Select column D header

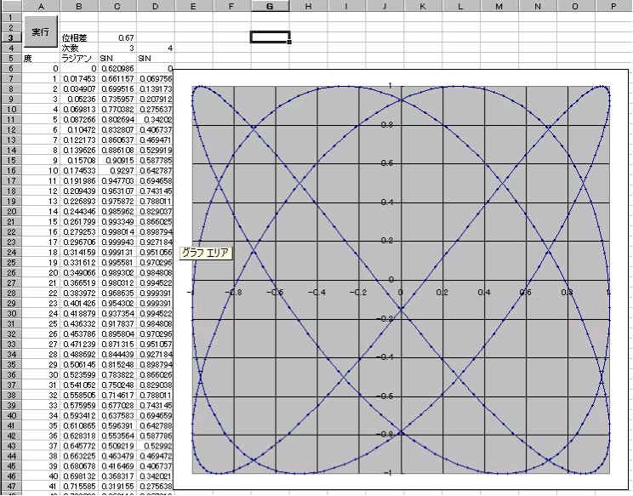click(x=155, y=6)
